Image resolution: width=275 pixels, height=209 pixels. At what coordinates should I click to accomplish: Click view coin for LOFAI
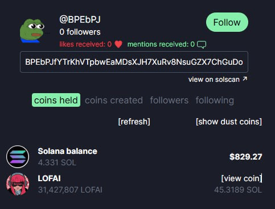tap(241, 178)
